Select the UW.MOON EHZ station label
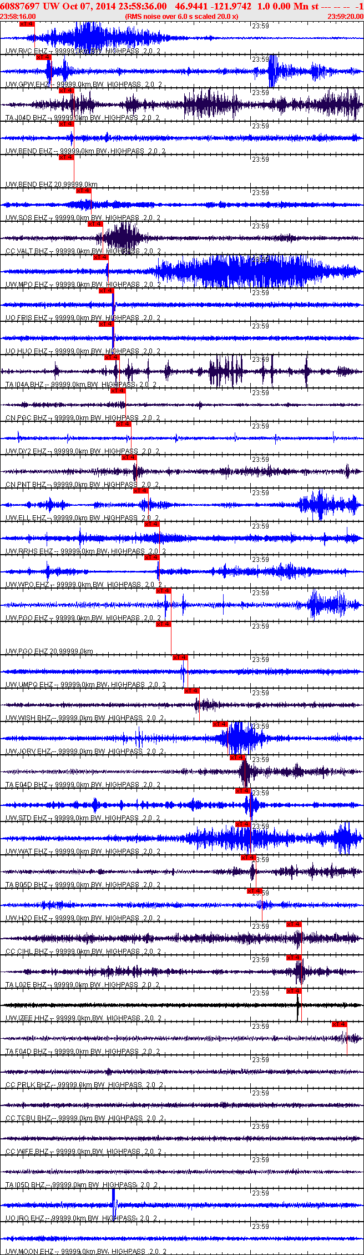Viewport: 364px width, 1255px height. pos(86,1251)
